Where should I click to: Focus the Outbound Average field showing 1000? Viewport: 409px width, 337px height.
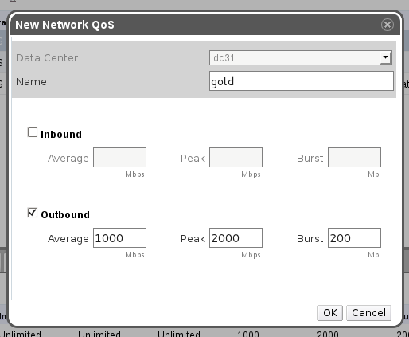[119, 238]
